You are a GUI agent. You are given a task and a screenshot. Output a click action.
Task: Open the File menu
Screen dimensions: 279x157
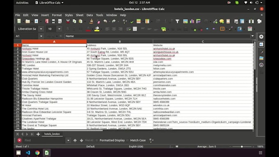point(18,15)
